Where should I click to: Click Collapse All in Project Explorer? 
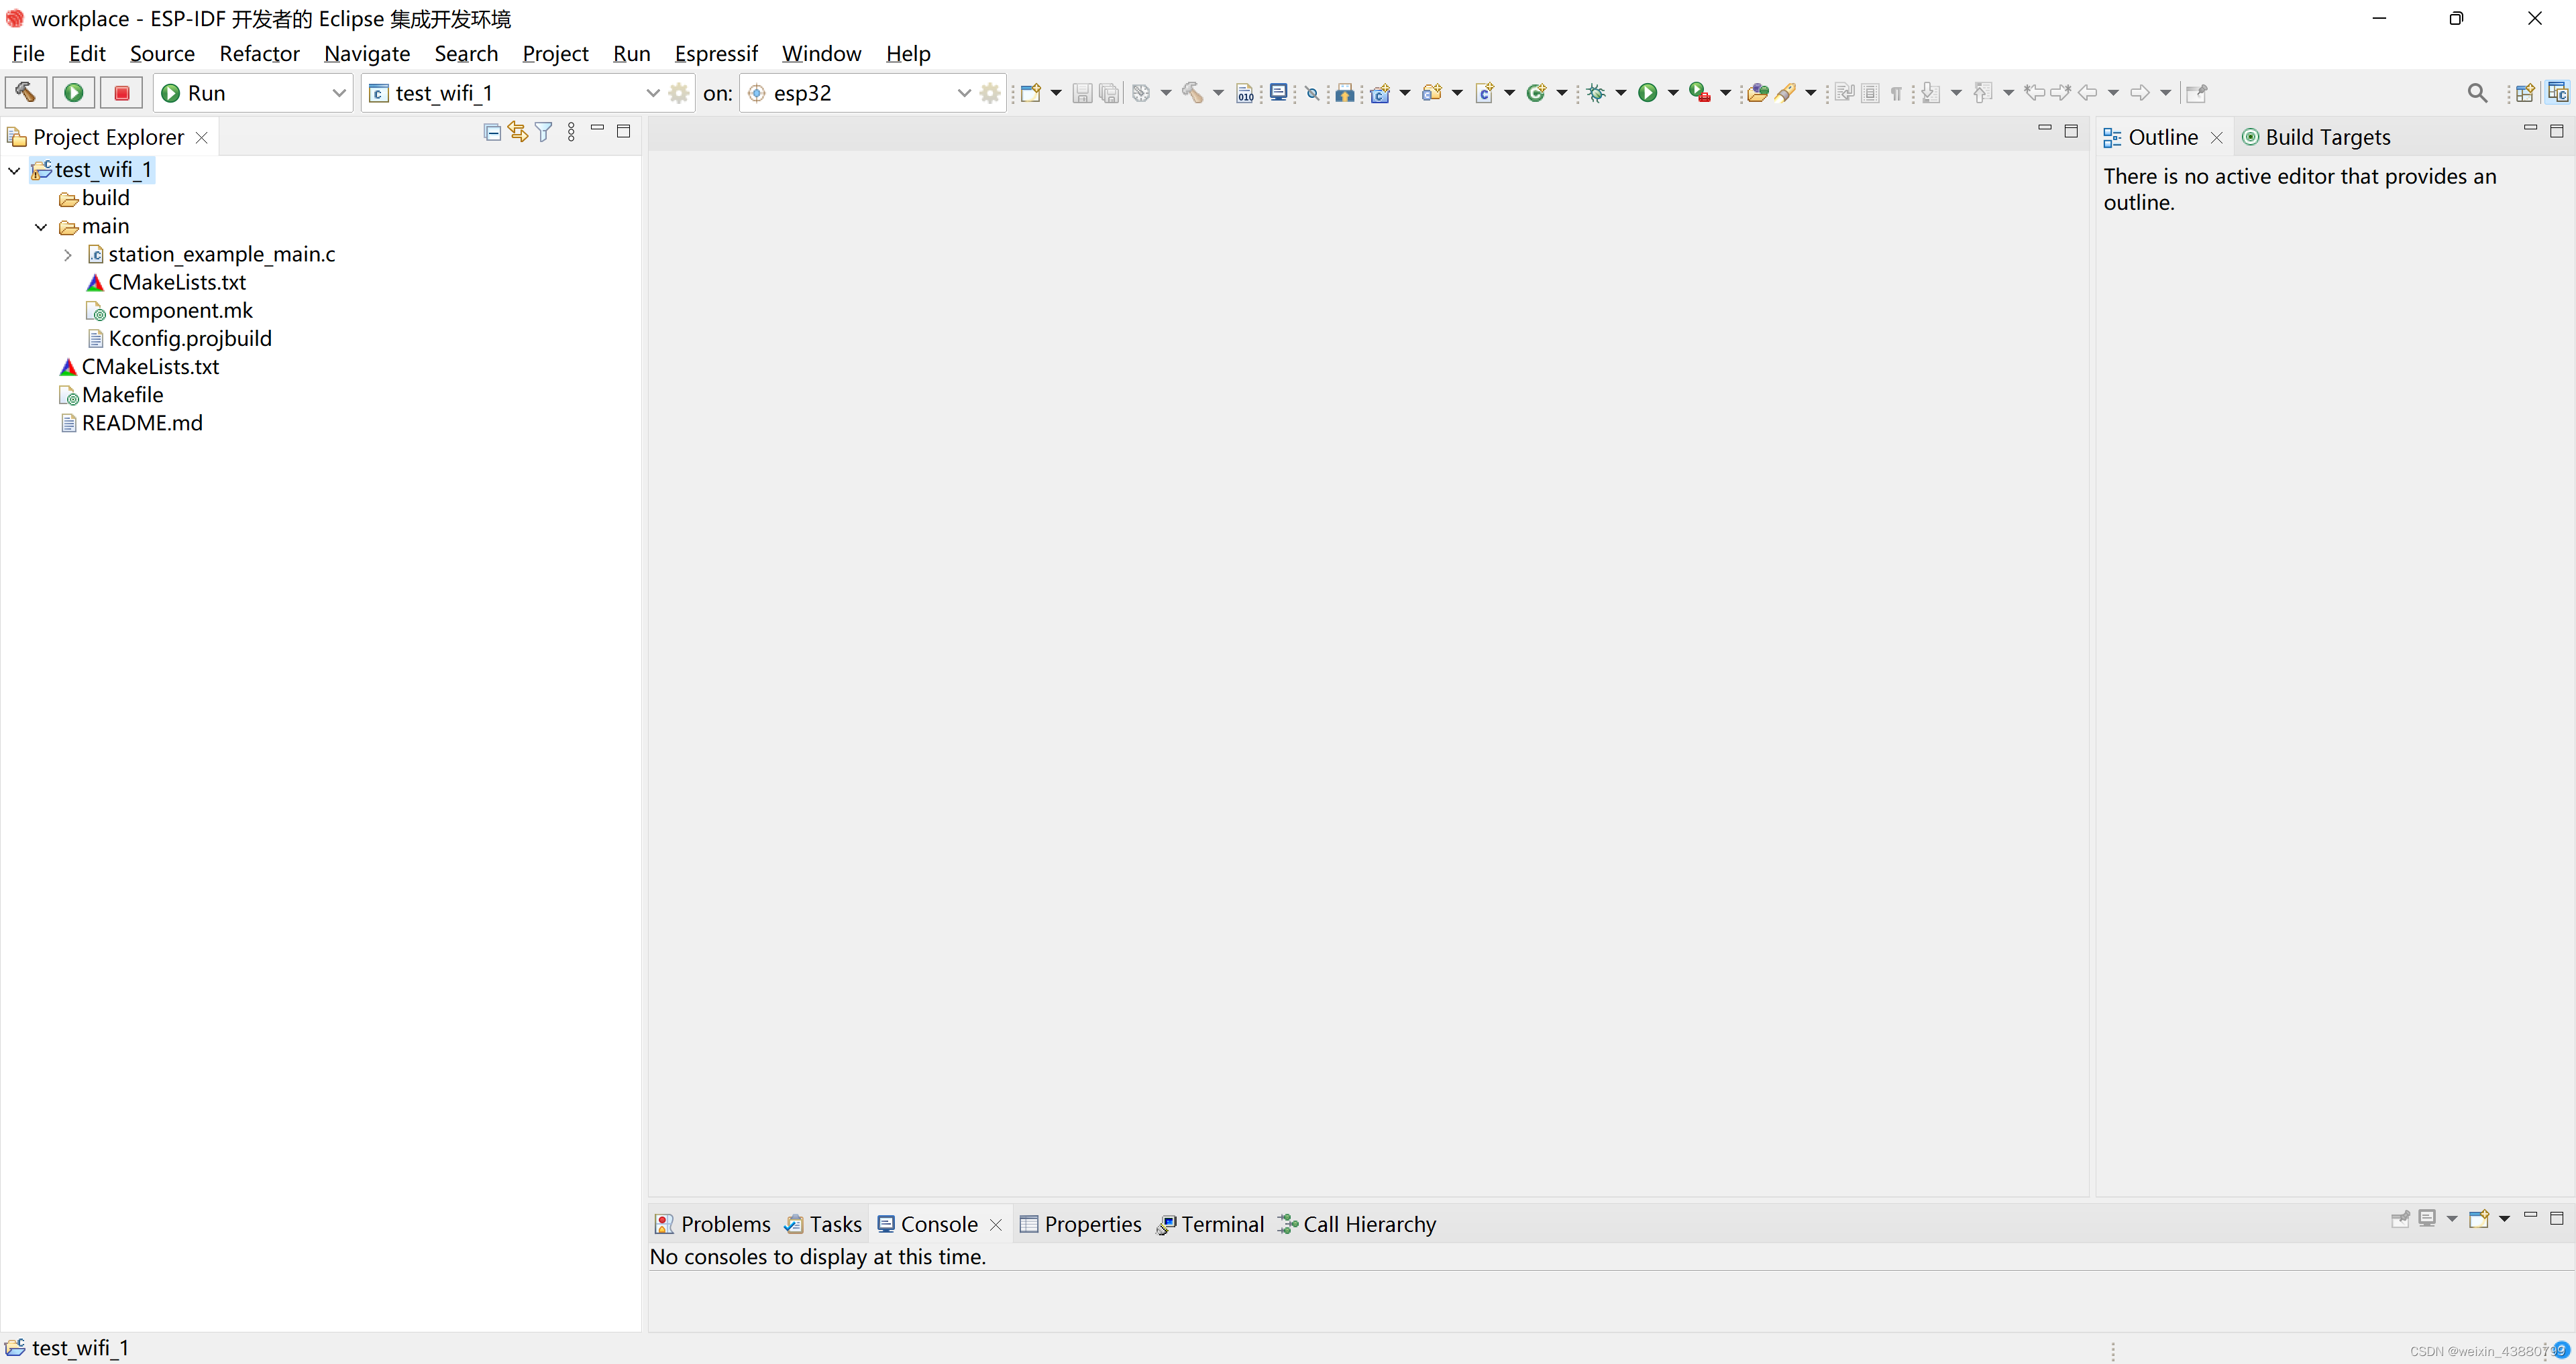[x=492, y=132]
